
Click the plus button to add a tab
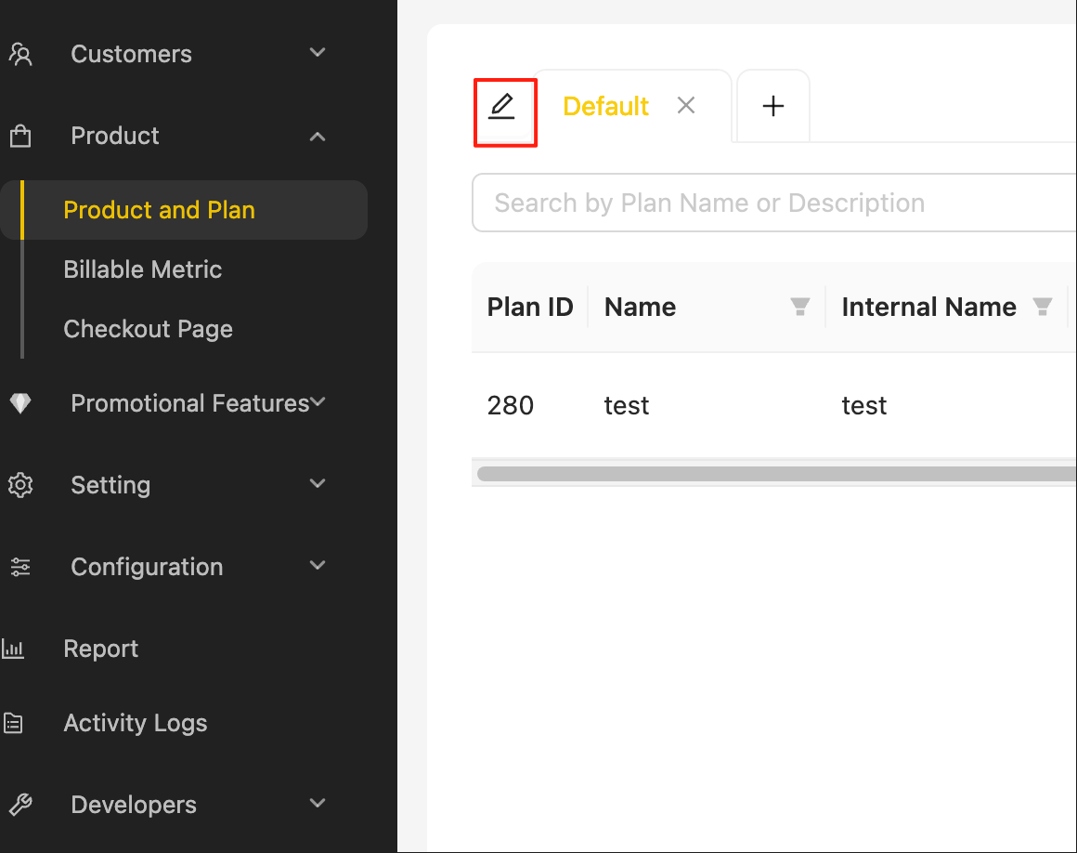772,106
